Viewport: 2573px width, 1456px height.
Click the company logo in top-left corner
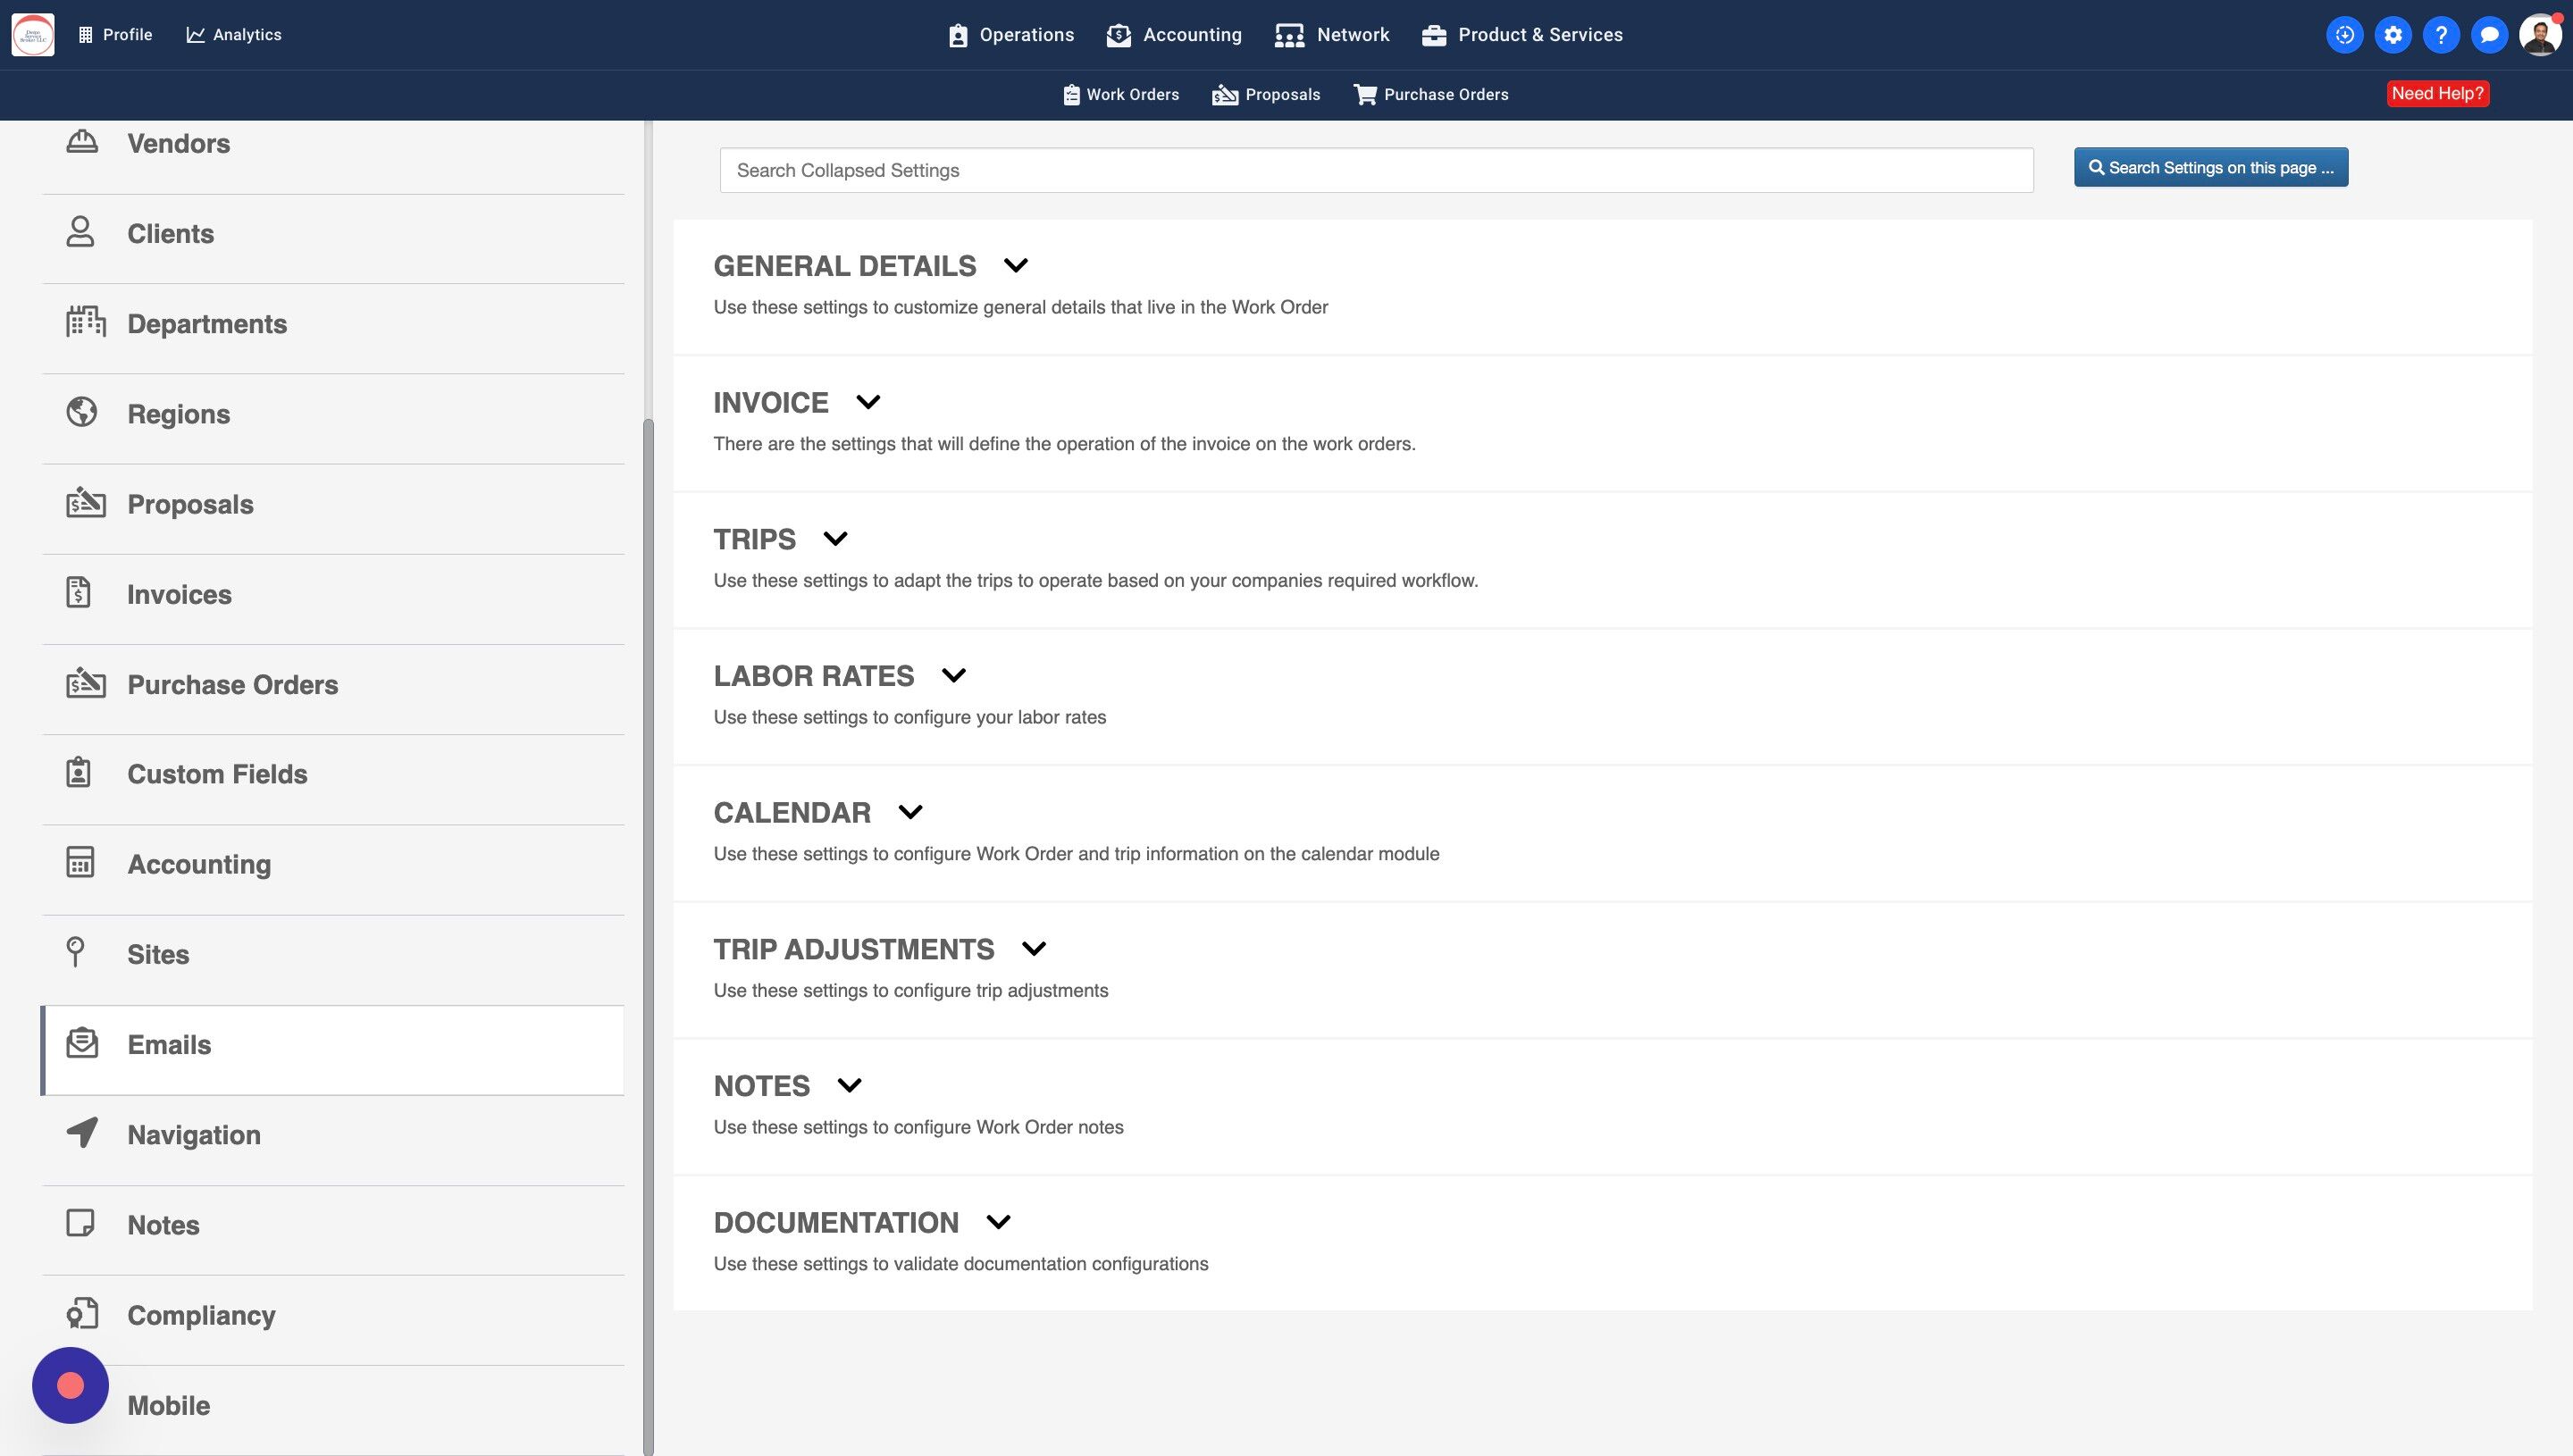click(33, 35)
